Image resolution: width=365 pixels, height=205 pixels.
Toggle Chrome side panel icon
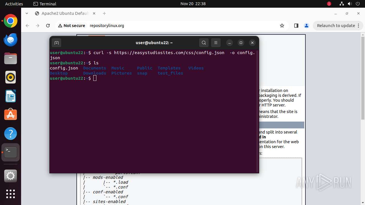(296, 26)
